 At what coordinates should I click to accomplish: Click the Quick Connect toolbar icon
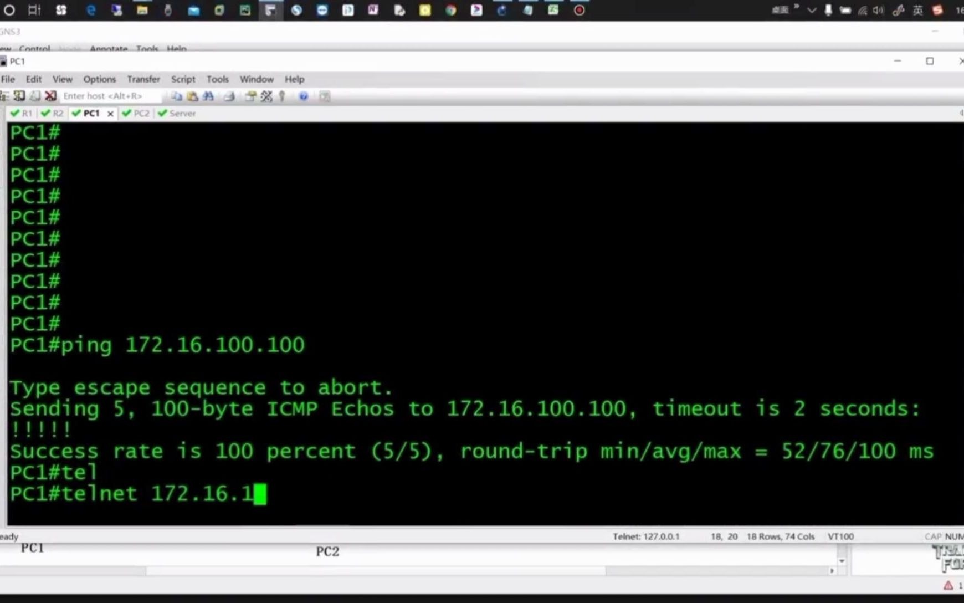pos(19,96)
